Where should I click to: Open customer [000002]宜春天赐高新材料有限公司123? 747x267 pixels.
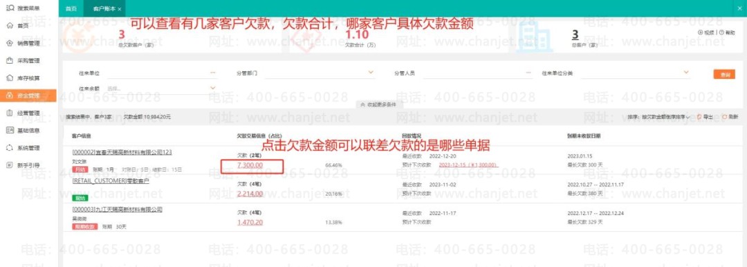(122, 153)
